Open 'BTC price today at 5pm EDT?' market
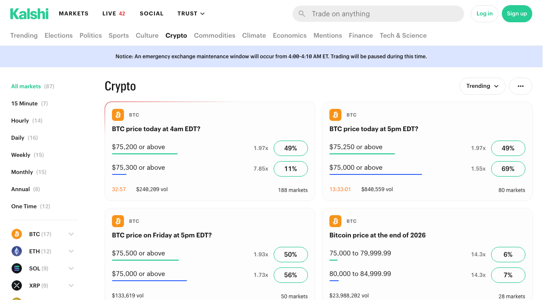 pos(374,129)
